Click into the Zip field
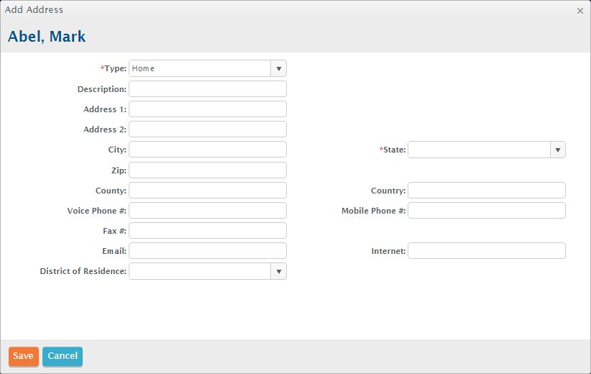591x374 pixels. (208, 170)
